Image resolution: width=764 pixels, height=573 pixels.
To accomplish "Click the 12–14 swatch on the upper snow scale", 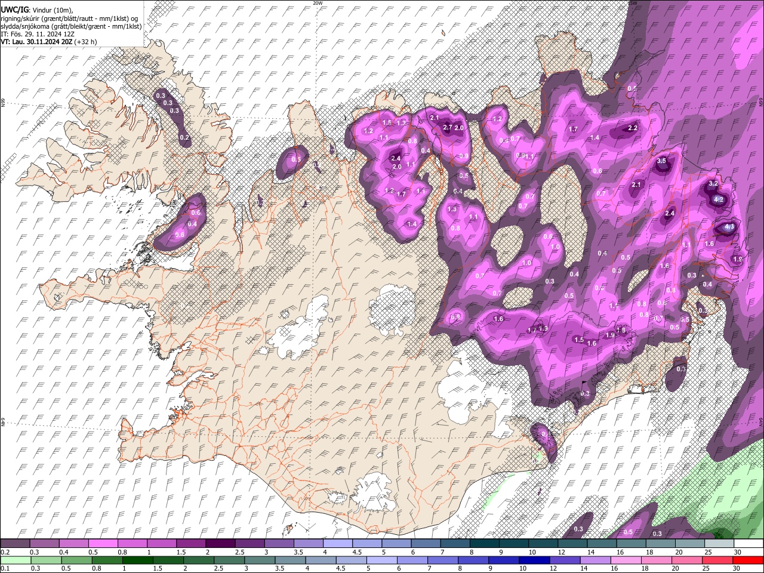I will (572, 544).
